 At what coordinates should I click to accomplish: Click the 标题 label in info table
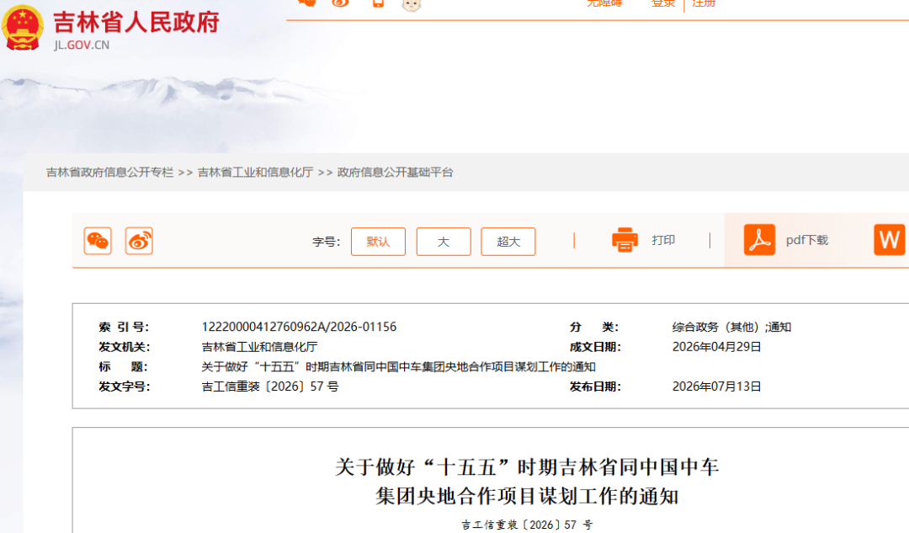tap(123, 366)
